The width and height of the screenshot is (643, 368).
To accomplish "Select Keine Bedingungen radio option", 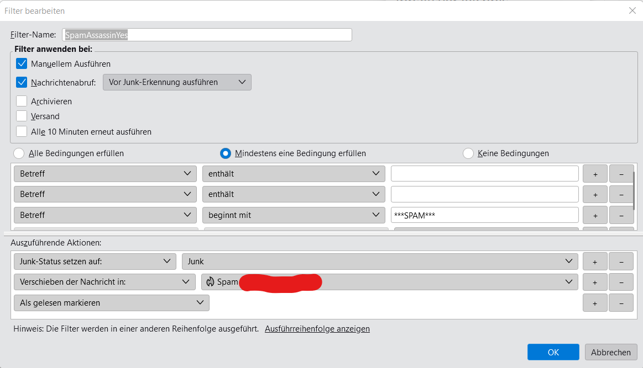I will pyautogui.click(x=468, y=153).
